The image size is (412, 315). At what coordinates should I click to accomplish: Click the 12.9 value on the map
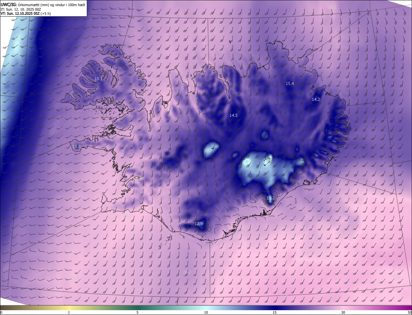coord(199,224)
